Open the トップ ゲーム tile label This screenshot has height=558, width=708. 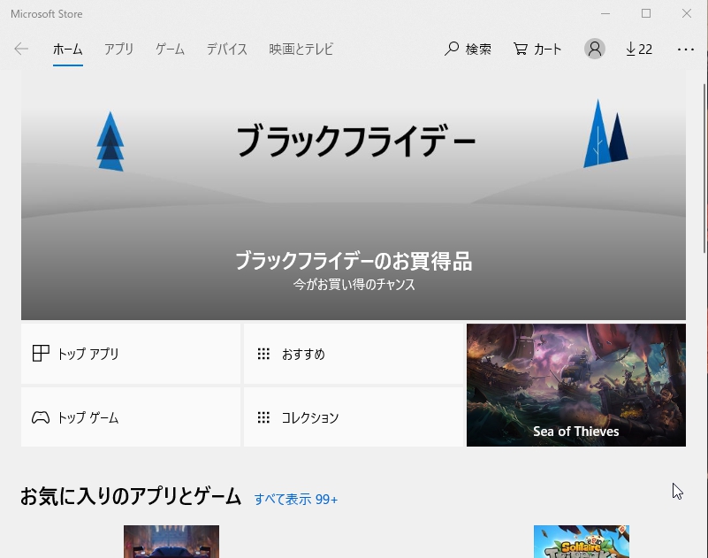pos(88,417)
